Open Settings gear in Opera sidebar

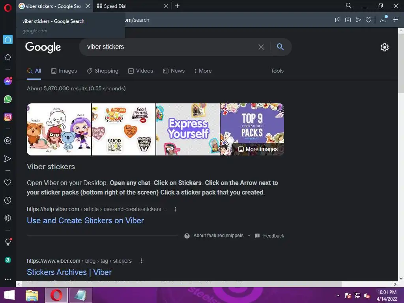point(8,218)
